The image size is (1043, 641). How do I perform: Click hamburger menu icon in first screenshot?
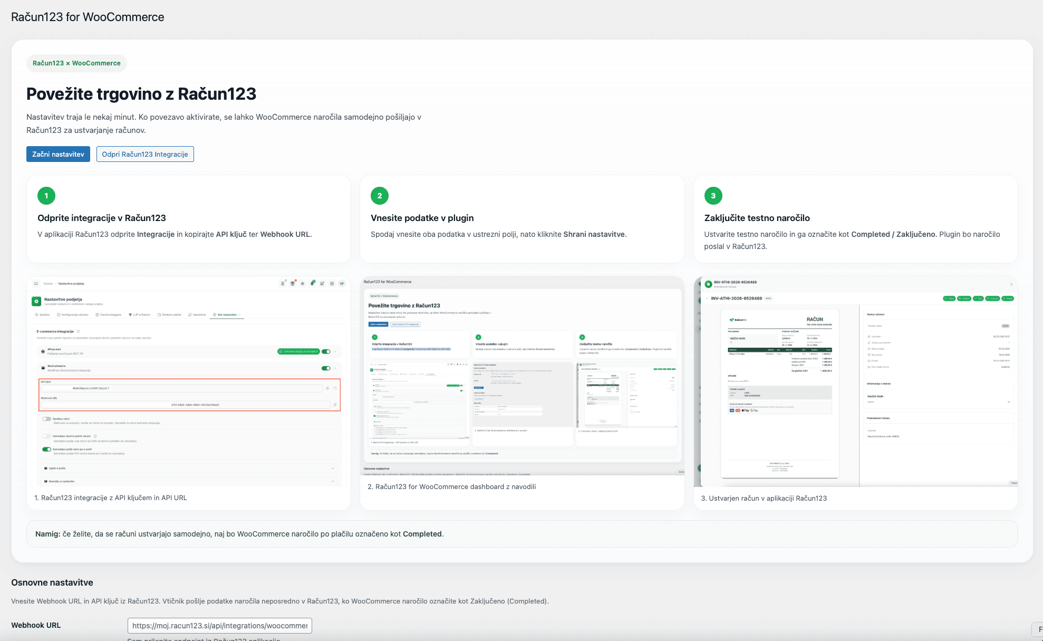tap(36, 283)
